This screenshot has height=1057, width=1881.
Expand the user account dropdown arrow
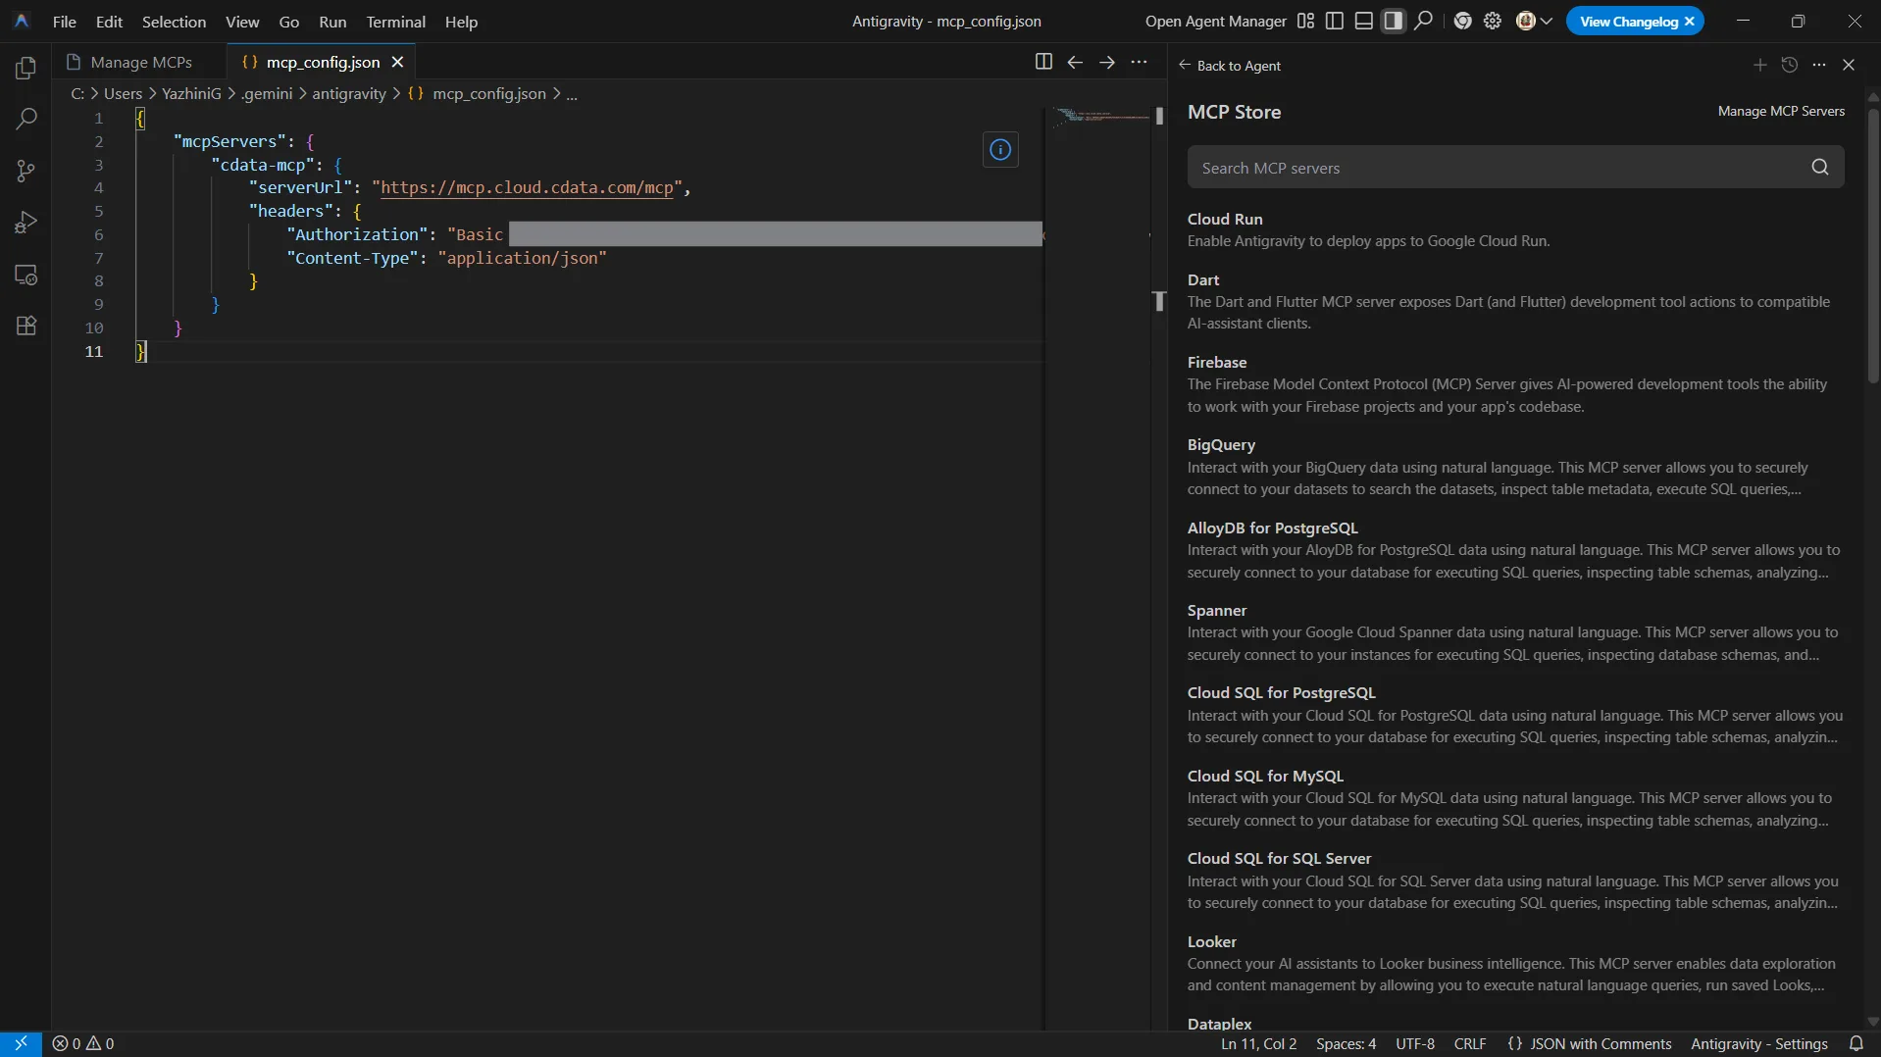tap(1547, 21)
